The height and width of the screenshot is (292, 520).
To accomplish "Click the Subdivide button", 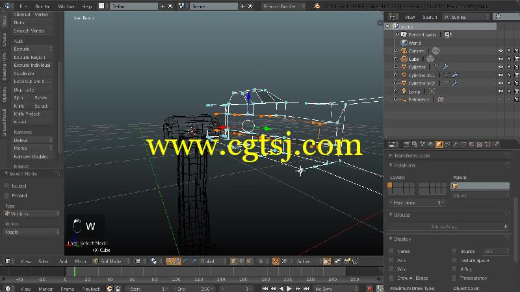I will [32, 73].
